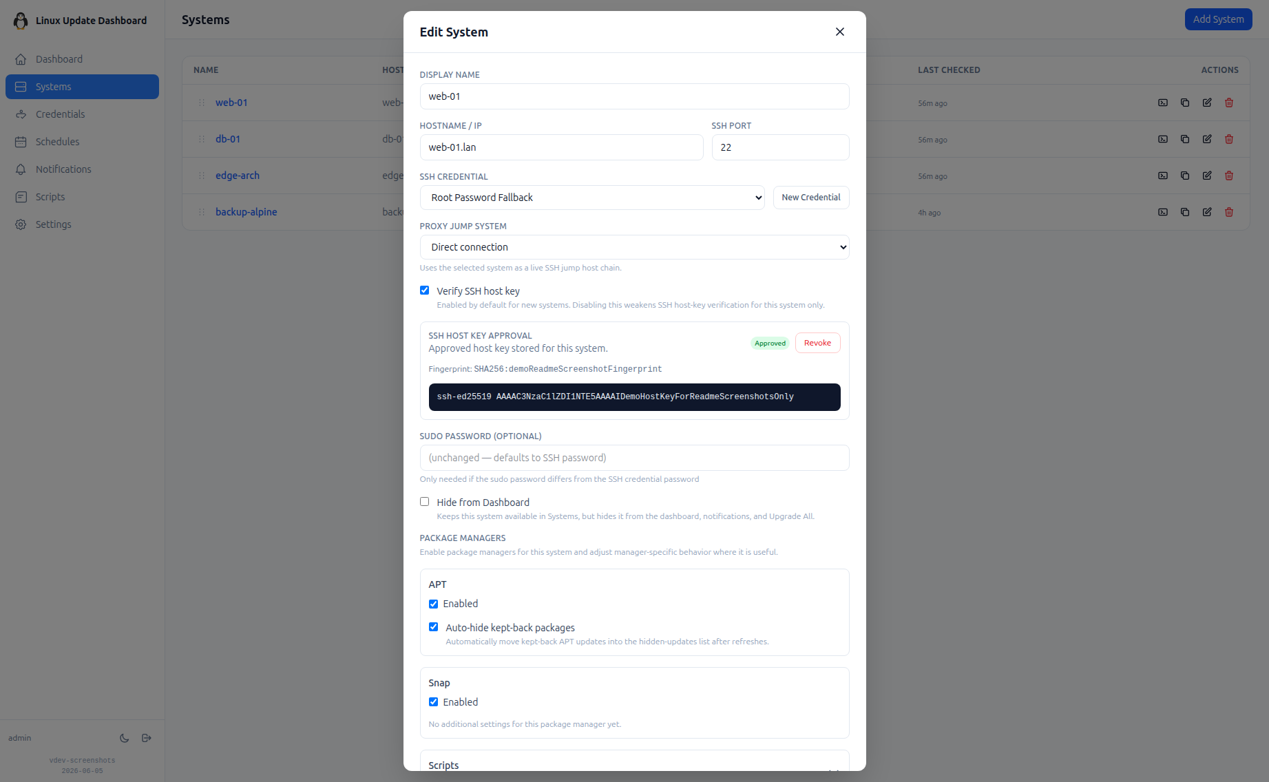Toggle Auto-hide kept-back packages
Image resolution: width=1269 pixels, height=782 pixels.
[434, 627]
